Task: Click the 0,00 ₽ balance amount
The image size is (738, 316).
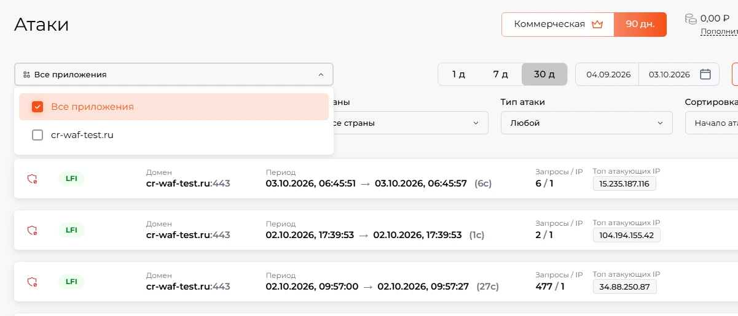Action: pyautogui.click(x=715, y=18)
